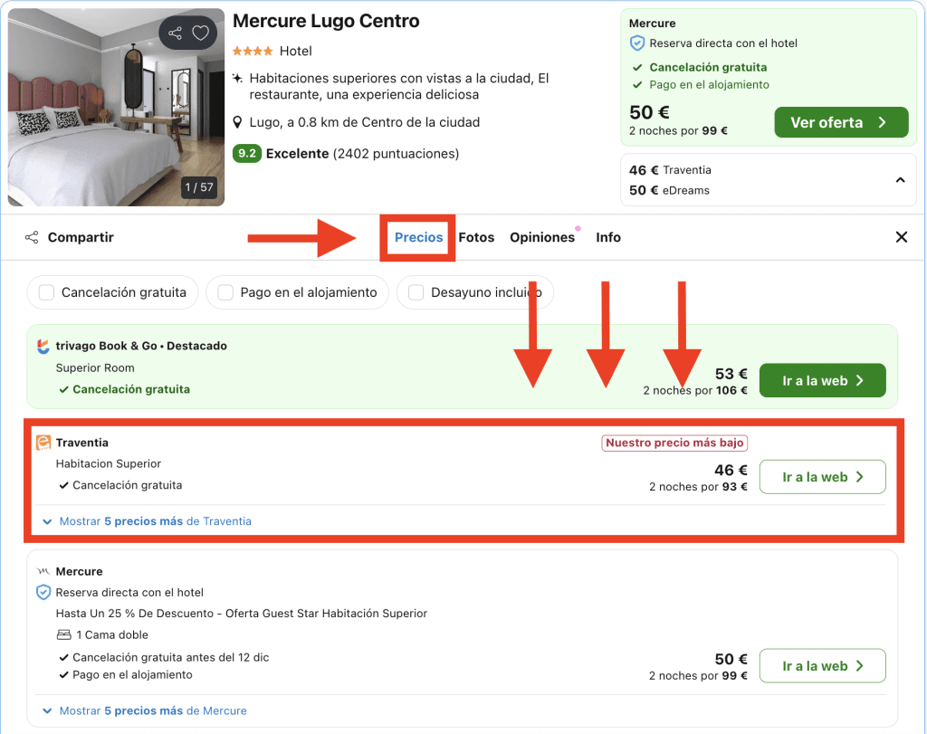
Task: Click Ir a la web for Traventia
Action: [822, 477]
